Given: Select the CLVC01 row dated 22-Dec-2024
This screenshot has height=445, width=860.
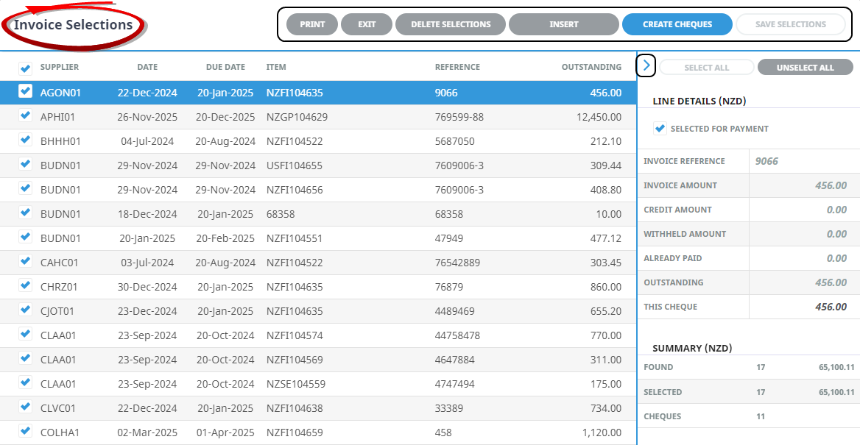Looking at the screenshot, I should point(295,408).
